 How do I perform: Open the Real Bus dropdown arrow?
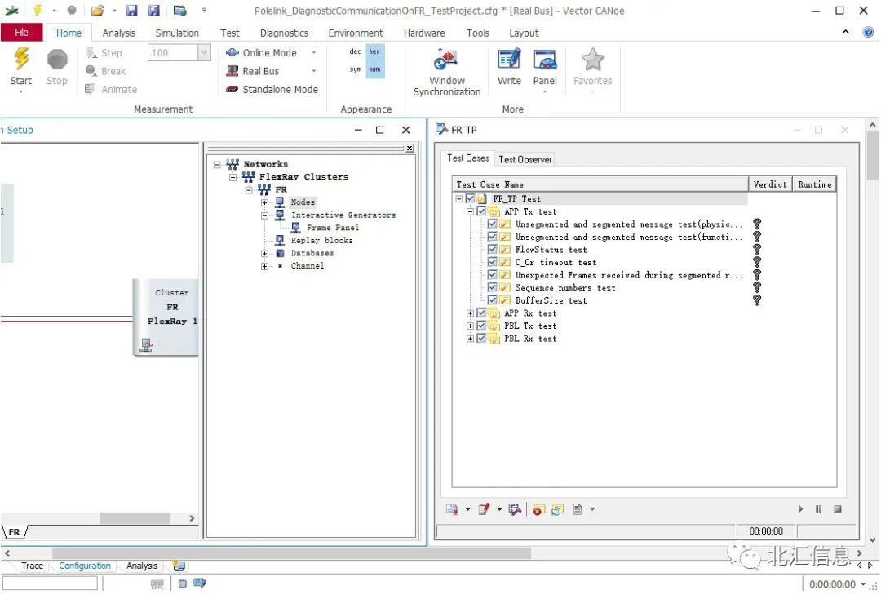click(x=314, y=71)
